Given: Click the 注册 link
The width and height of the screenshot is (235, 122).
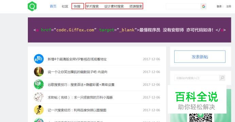Looking at the screenshot, I should [229, 6].
